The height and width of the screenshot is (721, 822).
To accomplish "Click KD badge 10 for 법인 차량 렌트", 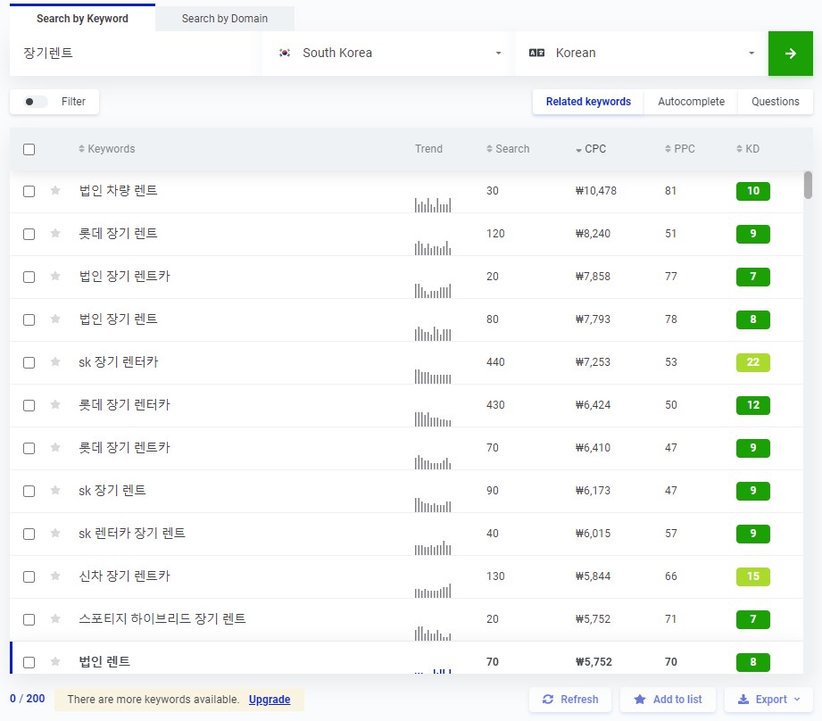I will [752, 191].
